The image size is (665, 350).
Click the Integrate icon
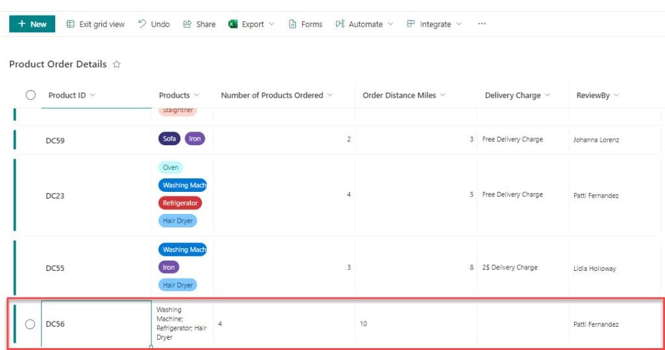[x=410, y=24]
